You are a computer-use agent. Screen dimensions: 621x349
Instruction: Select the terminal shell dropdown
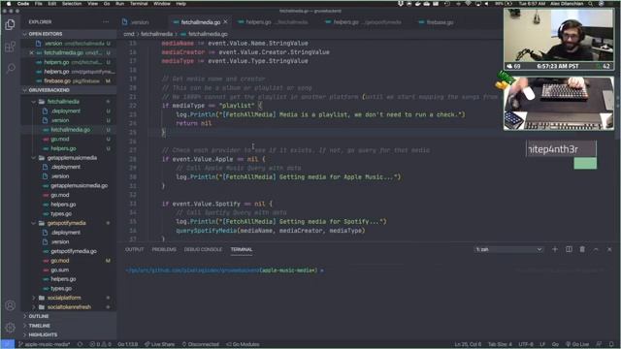tap(508, 250)
